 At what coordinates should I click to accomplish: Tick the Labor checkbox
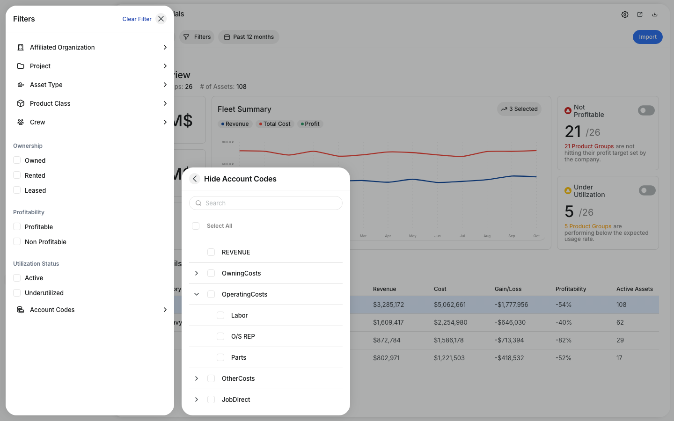coord(220,315)
